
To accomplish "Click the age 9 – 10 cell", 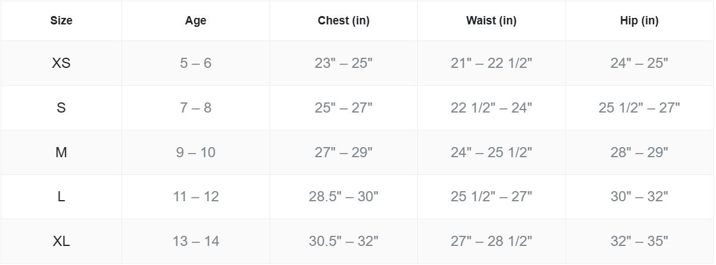I will tap(196, 152).
